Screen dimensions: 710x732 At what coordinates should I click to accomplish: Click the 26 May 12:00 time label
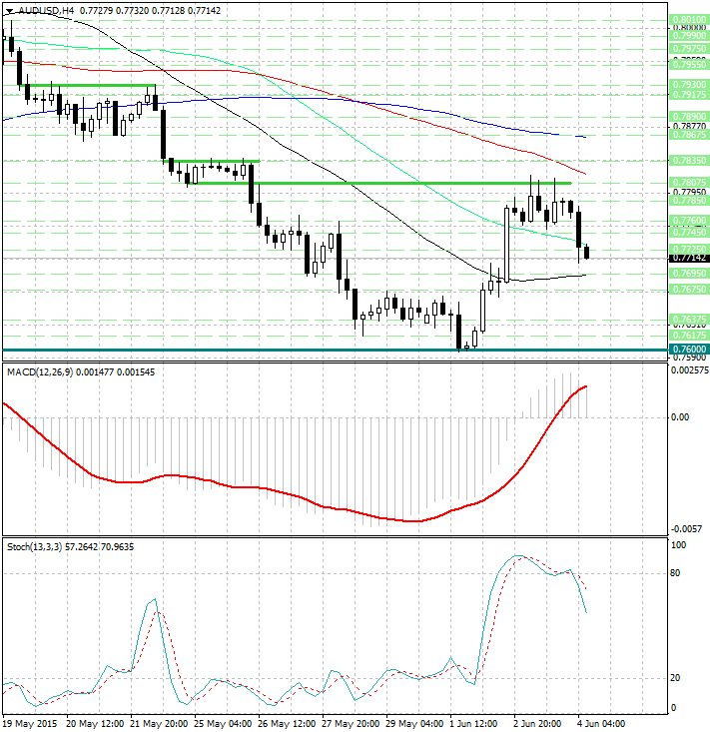pyautogui.click(x=287, y=724)
